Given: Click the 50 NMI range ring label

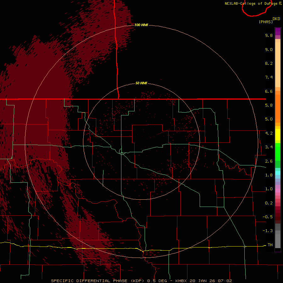Looking at the screenshot, I should click(141, 83).
